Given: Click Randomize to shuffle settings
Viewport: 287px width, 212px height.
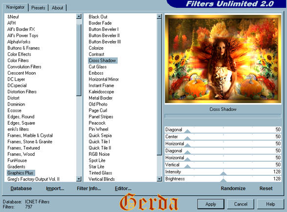Looking at the screenshot, I should (233, 189).
